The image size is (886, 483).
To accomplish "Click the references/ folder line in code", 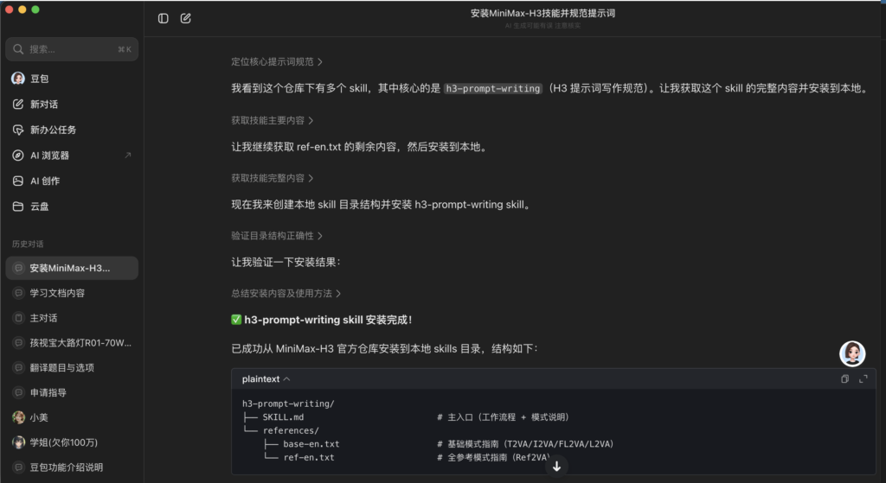I will (x=291, y=430).
